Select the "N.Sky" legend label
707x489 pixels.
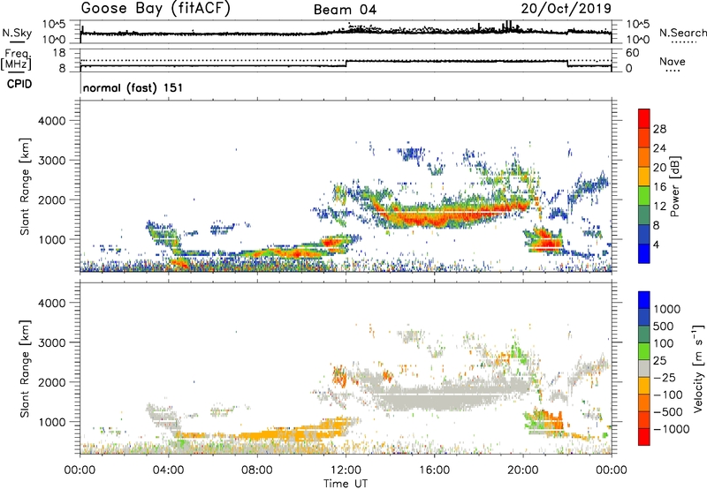coord(17,33)
